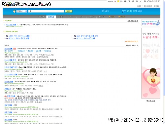
Task: Open the last orange tab with double icon
Action: click(122, 17)
